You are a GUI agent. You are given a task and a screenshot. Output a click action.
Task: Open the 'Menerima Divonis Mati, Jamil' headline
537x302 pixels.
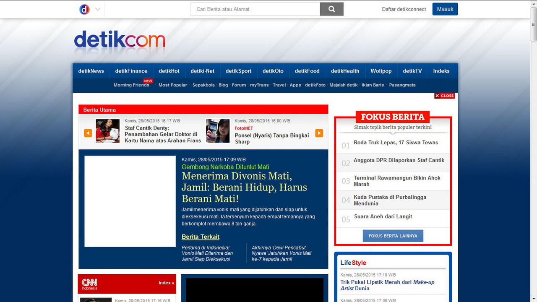point(244,187)
